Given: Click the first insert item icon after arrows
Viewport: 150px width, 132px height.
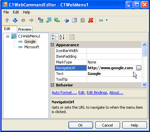Looking at the screenshot, I should [x=40, y=20].
